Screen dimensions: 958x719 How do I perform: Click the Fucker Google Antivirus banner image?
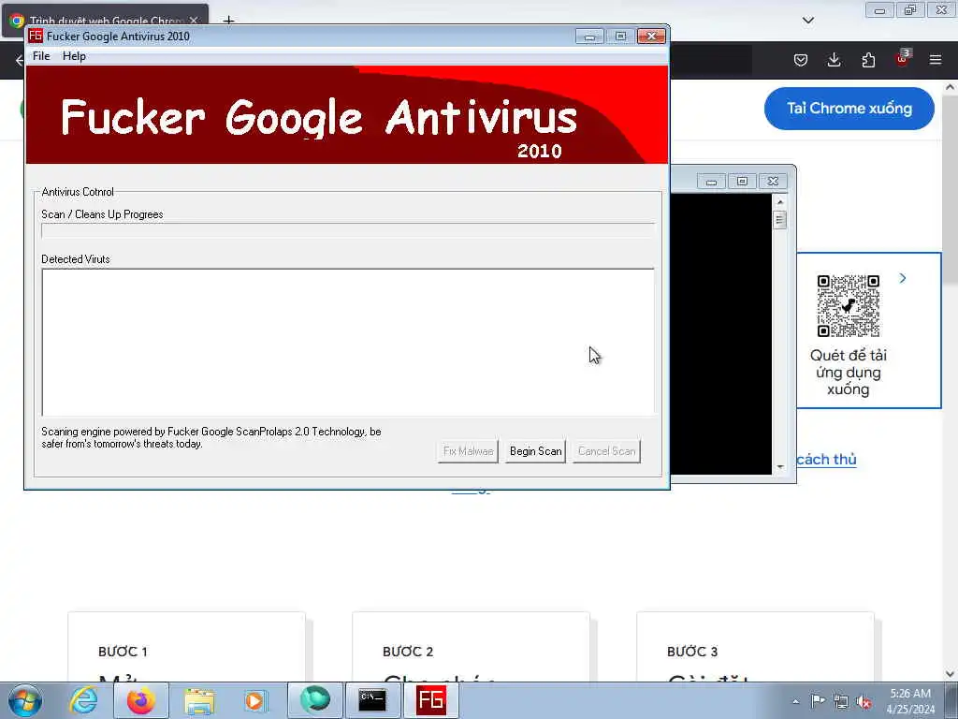point(347,115)
